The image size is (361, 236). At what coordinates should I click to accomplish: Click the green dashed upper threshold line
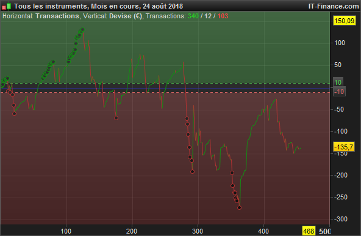pos(165,83)
